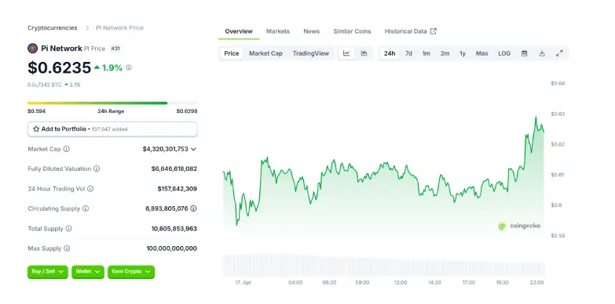Viewport: 615px width, 304px height.
Task: Select the 24h time range
Action: 390,53
